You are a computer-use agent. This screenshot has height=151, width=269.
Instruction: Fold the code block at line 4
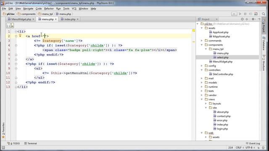tap(16, 46)
